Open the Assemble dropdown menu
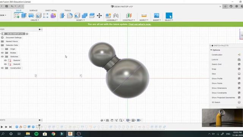This screenshot has width=243, height=137. (112, 20)
